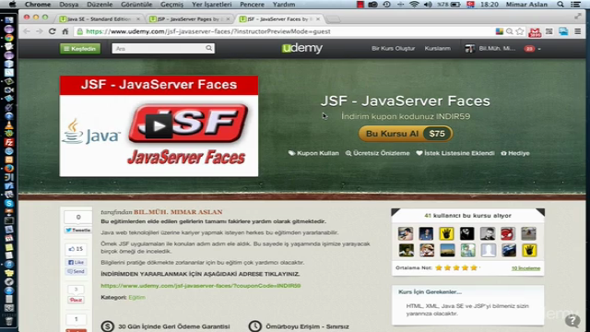Click the Facebook Like button
Viewport: 590px width, 332px height.
click(76, 262)
